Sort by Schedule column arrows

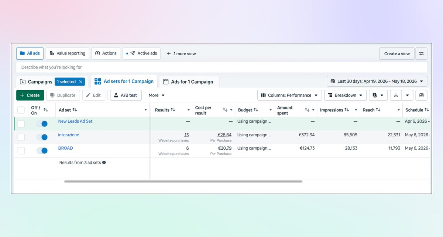point(427,110)
